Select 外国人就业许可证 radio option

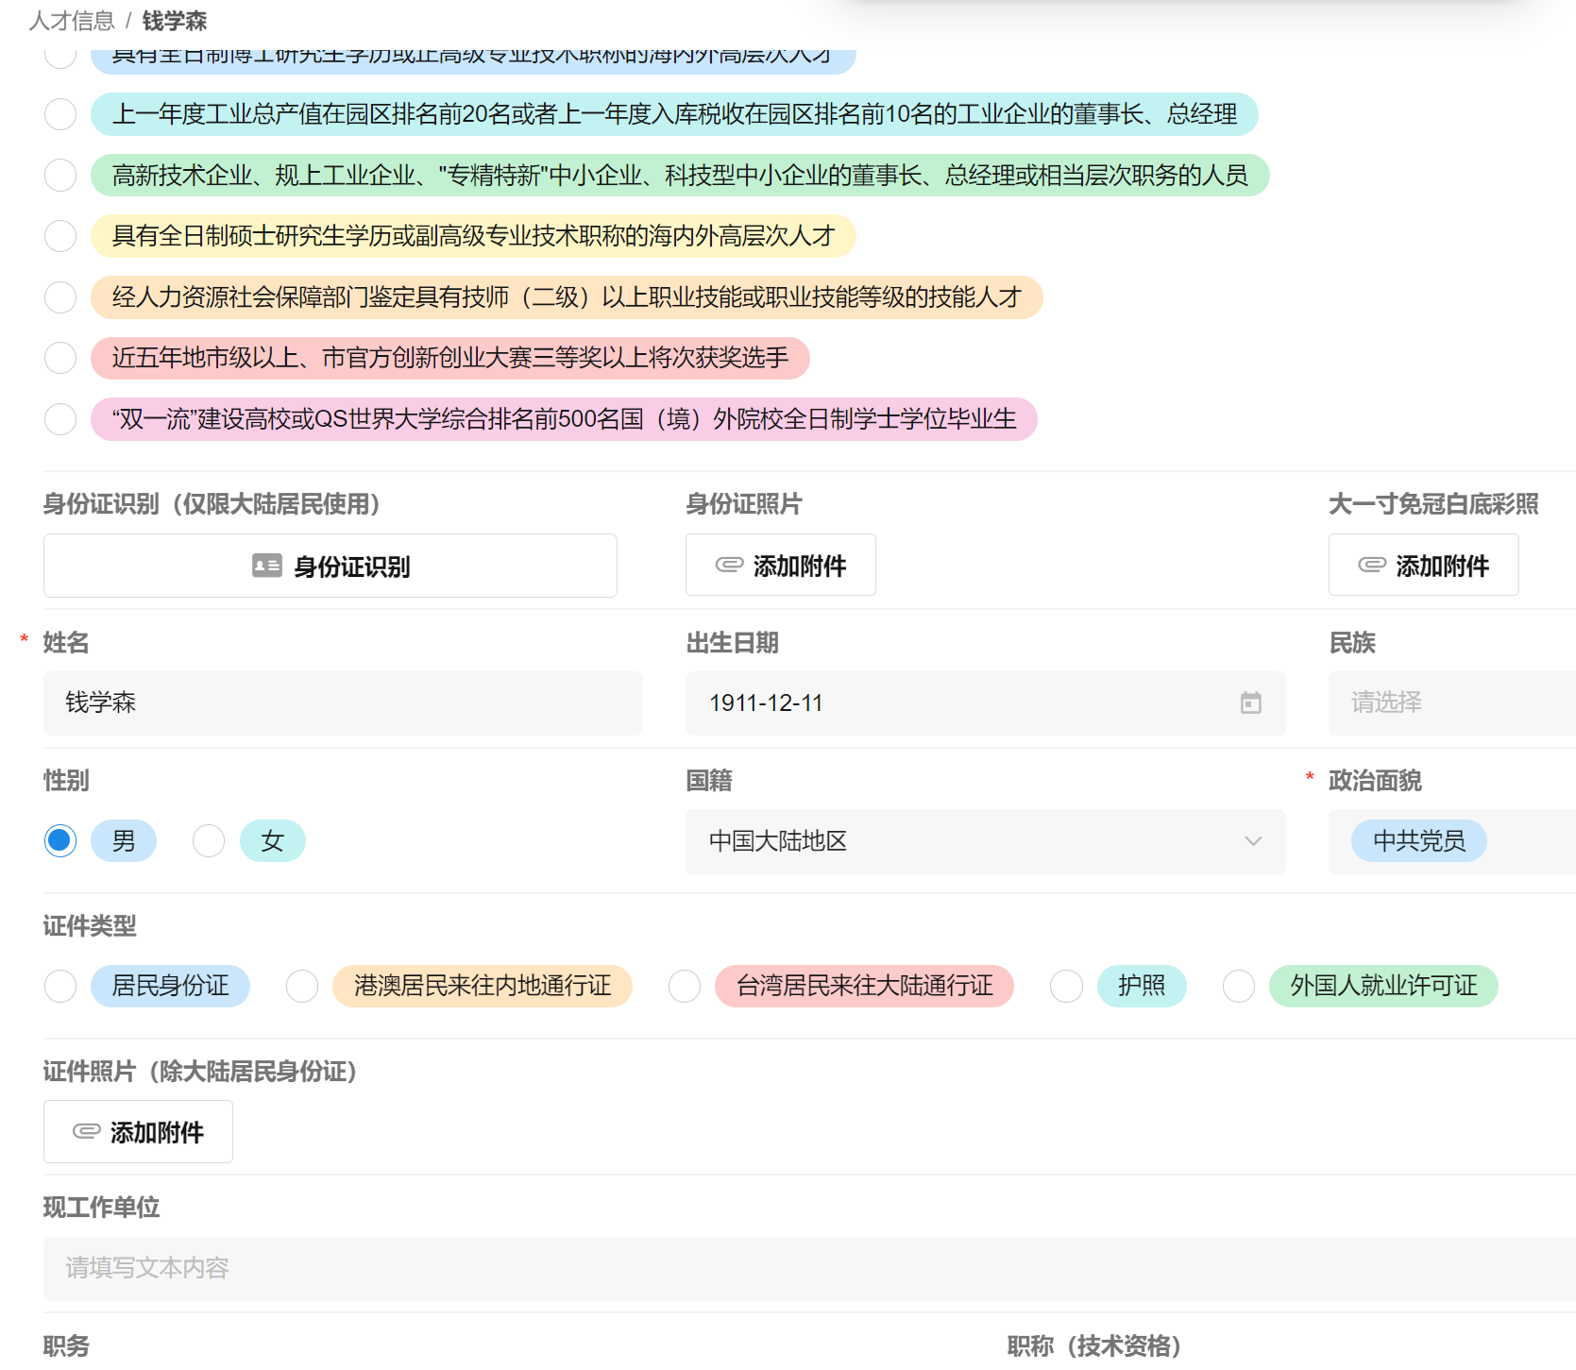pyautogui.click(x=1238, y=986)
